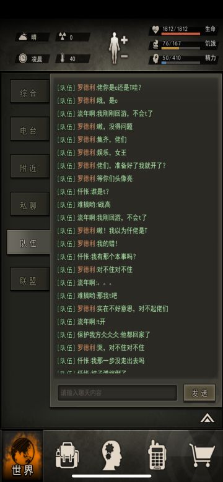Tap the thermometer temperature indicator
Viewport: 223px width, 482px height.
(63, 58)
